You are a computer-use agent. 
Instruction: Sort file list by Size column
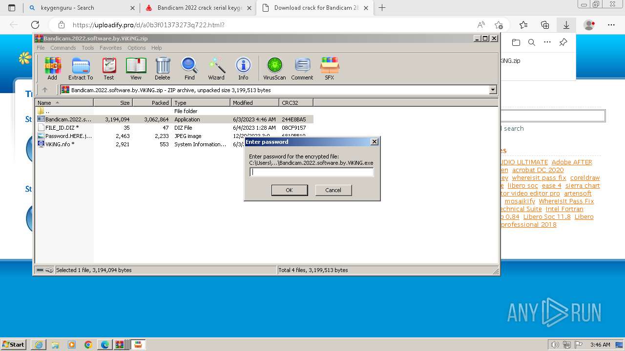coord(113,102)
